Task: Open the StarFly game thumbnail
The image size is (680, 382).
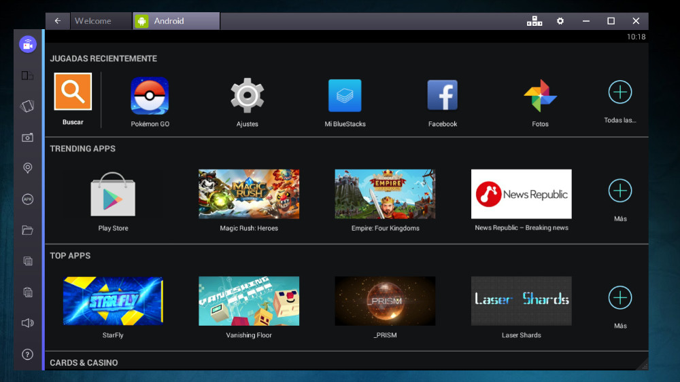Action: click(x=113, y=301)
